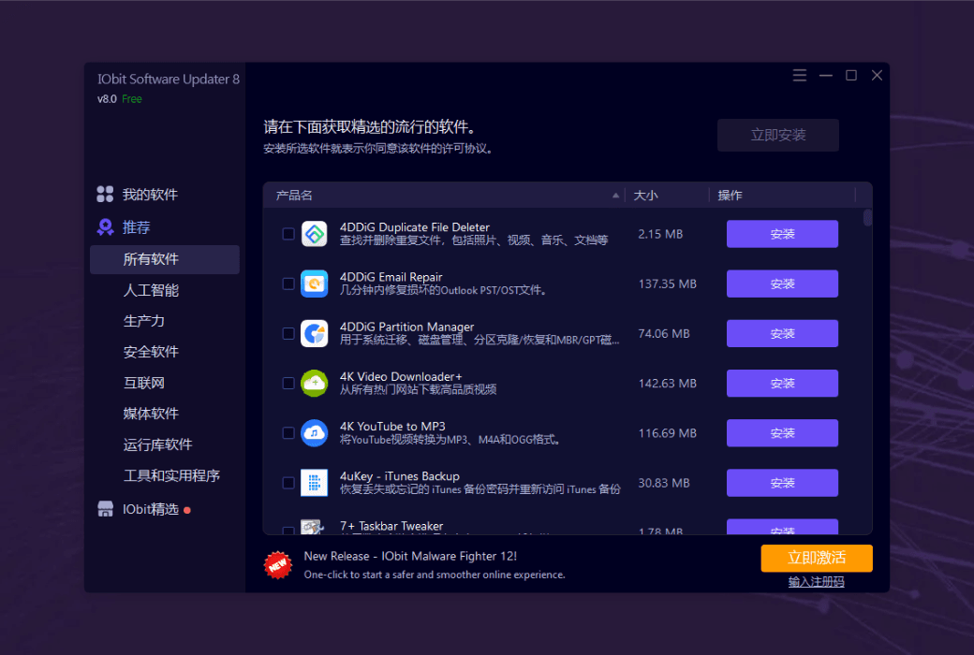Check the 4K Video Downloader+ checkbox

click(x=288, y=383)
